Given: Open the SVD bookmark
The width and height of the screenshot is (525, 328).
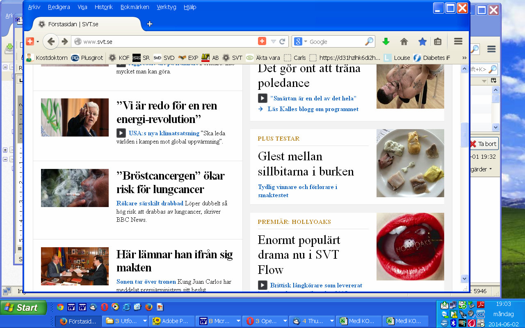Looking at the screenshot, I should (164, 58).
